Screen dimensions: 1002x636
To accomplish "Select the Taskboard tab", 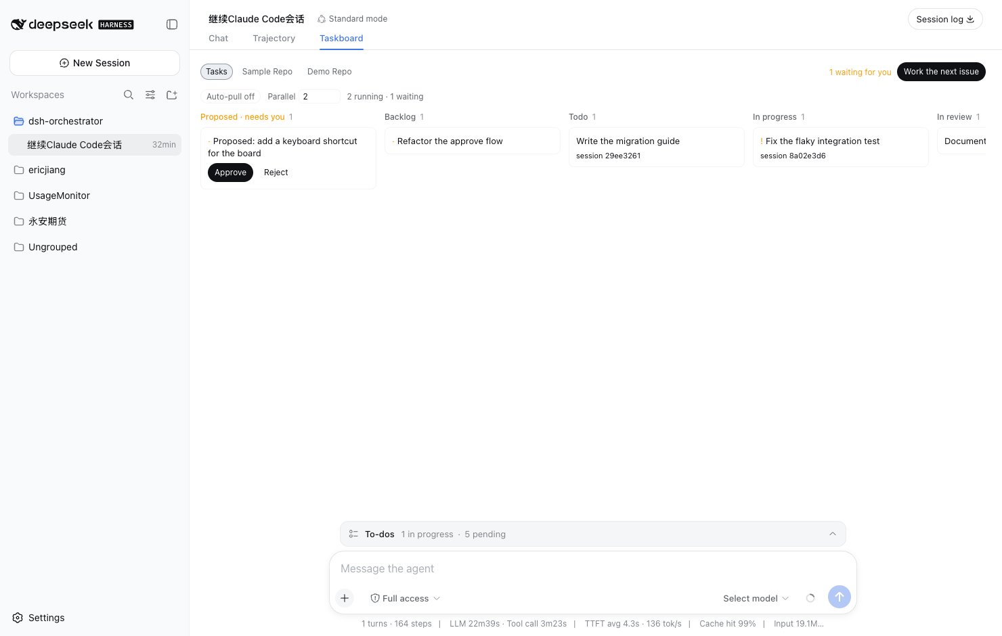I will tap(341, 39).
